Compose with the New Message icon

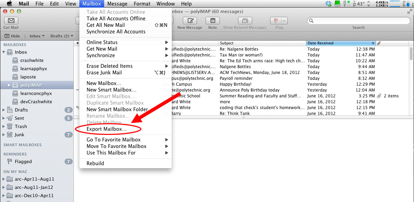point(189,21)
